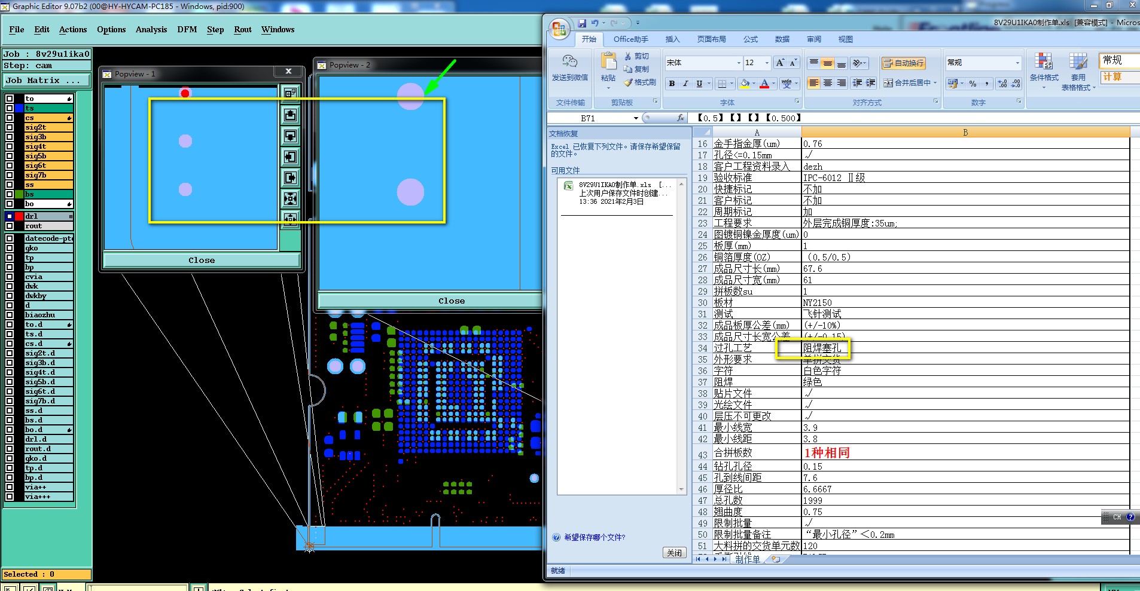Click the Popview-1 pan up icon
Screen dimensions: 1140x591
[290, 115]
